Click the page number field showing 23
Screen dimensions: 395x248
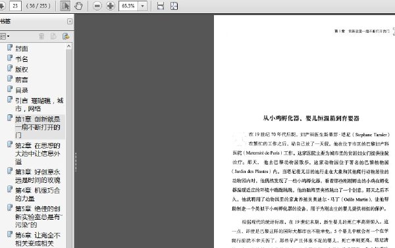tap(15, 6)
